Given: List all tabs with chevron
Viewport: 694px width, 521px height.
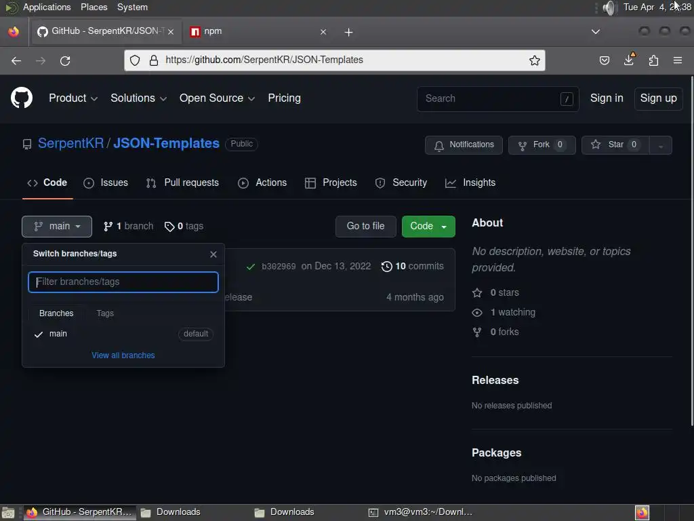Looking at the screenshot, I should click(595, 31).
